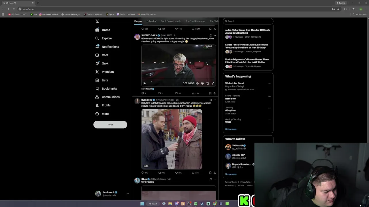Open Notifications in the sidebar
The height and width of the screenshot is (207, 369).
107,47
